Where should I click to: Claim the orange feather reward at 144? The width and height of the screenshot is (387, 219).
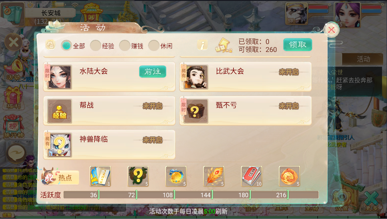coord(214,176)
